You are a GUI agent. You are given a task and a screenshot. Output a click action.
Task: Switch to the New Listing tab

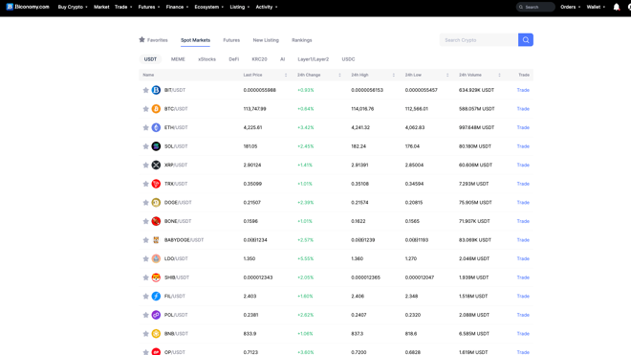[x=266, y=40]
